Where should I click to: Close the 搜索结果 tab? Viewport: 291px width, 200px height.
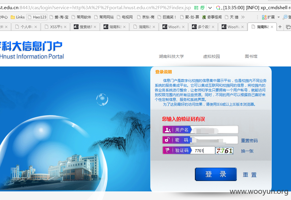[x=95, y=27]
